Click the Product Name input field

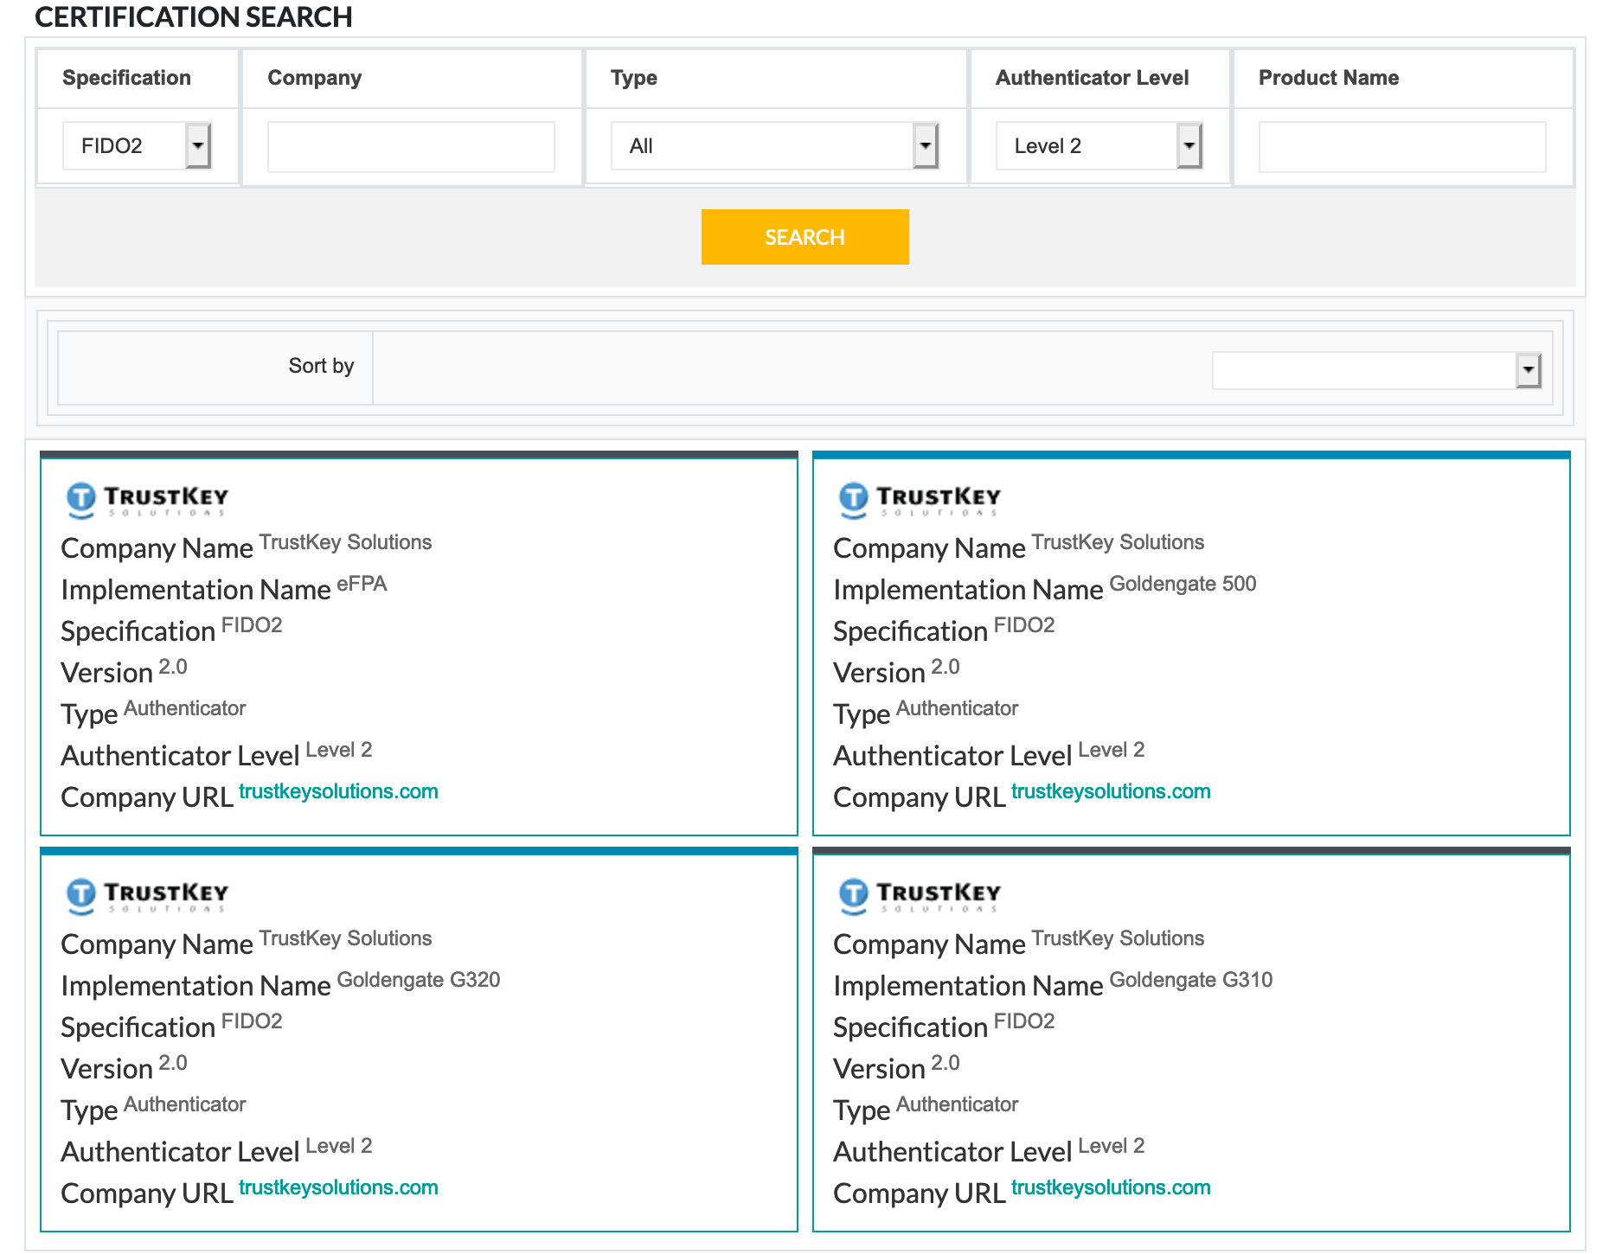coord(1402,147)
